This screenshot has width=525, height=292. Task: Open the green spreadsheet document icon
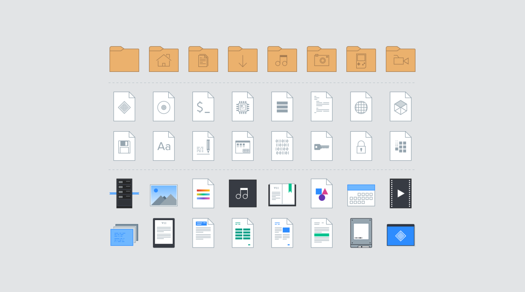(x=242, y=233)
